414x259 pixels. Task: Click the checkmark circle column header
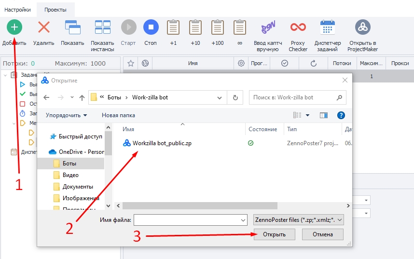tap(285, 63)
